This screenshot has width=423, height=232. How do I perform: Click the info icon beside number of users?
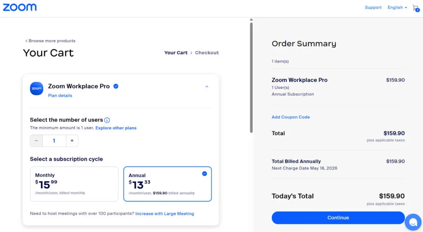(x=107, y=120)
